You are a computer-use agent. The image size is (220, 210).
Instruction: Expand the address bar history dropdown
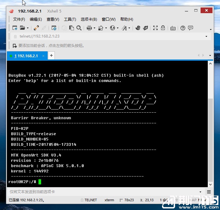click(x=207, y=36)
